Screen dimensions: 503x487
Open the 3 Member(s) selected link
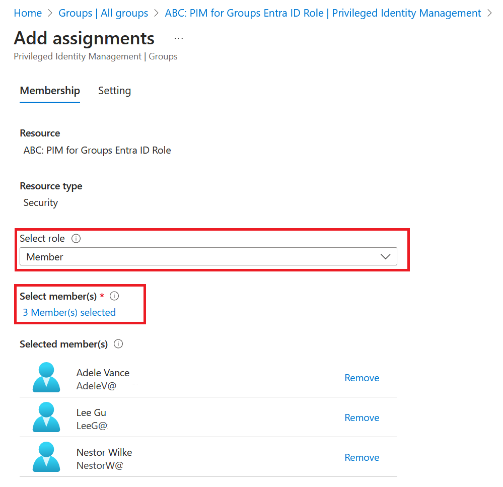[x=69, y=312]
